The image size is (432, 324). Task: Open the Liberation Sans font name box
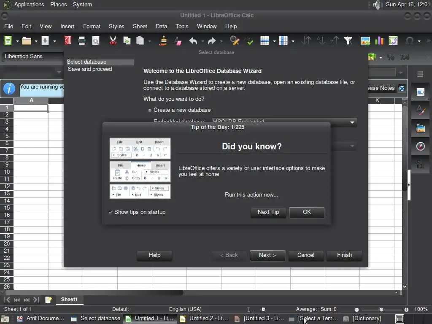point(33,56)
